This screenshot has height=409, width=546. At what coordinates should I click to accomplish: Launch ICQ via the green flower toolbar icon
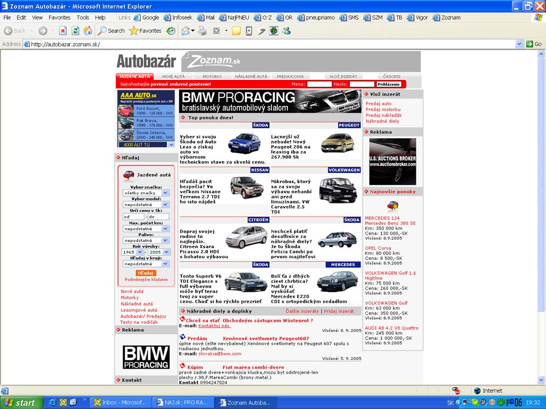click(x=274, y=31)
